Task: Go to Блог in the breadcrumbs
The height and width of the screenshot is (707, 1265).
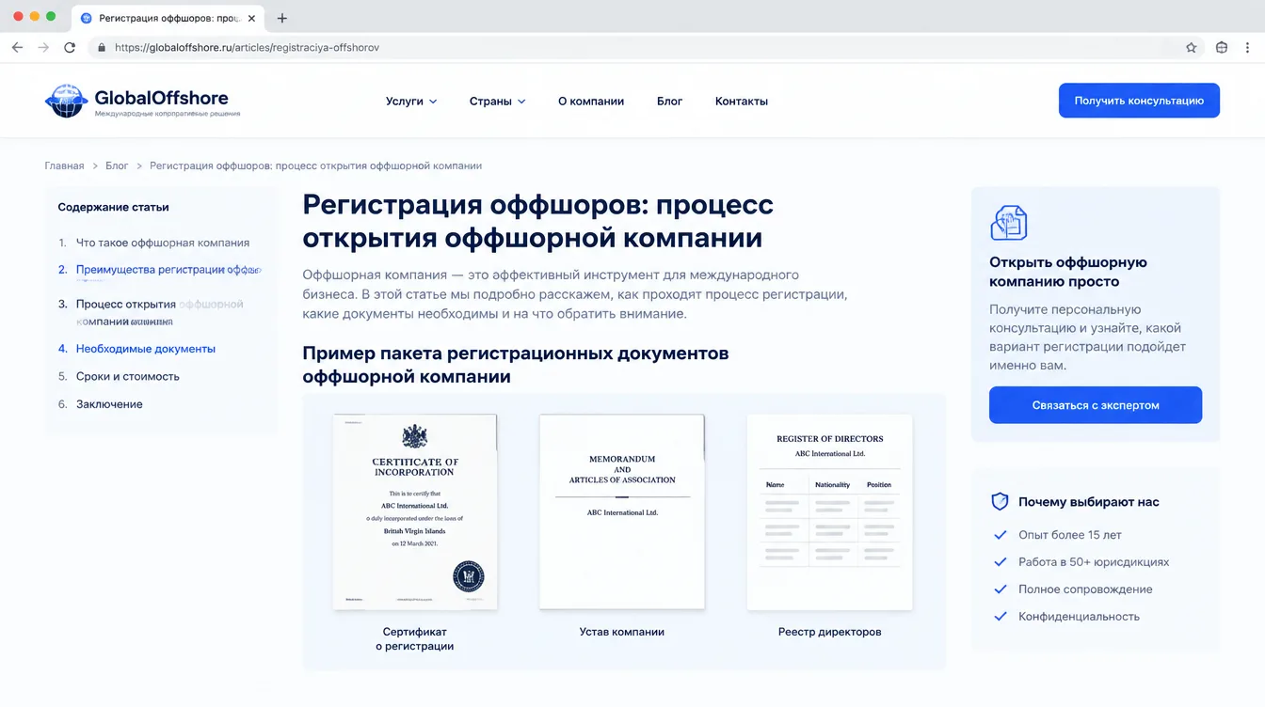Action: [117, 165]
